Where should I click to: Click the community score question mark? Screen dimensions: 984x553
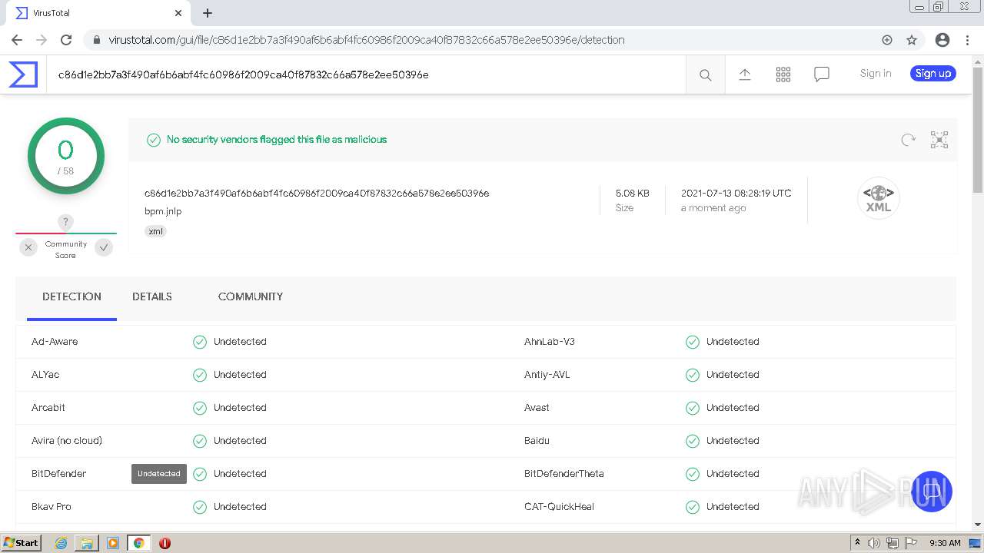pyautogui.click(x=66, y=222)
